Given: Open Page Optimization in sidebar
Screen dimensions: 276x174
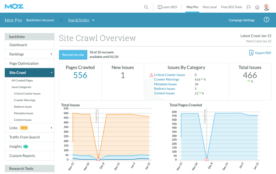Looking at the screenshot, I should (x=30, y=63).
